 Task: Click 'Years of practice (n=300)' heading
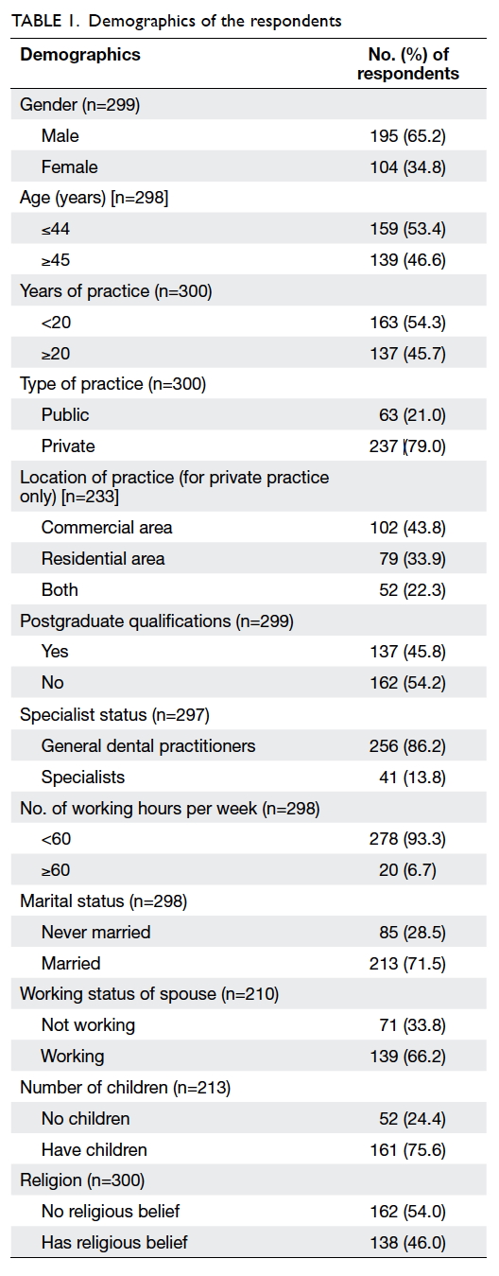(115, 291)
